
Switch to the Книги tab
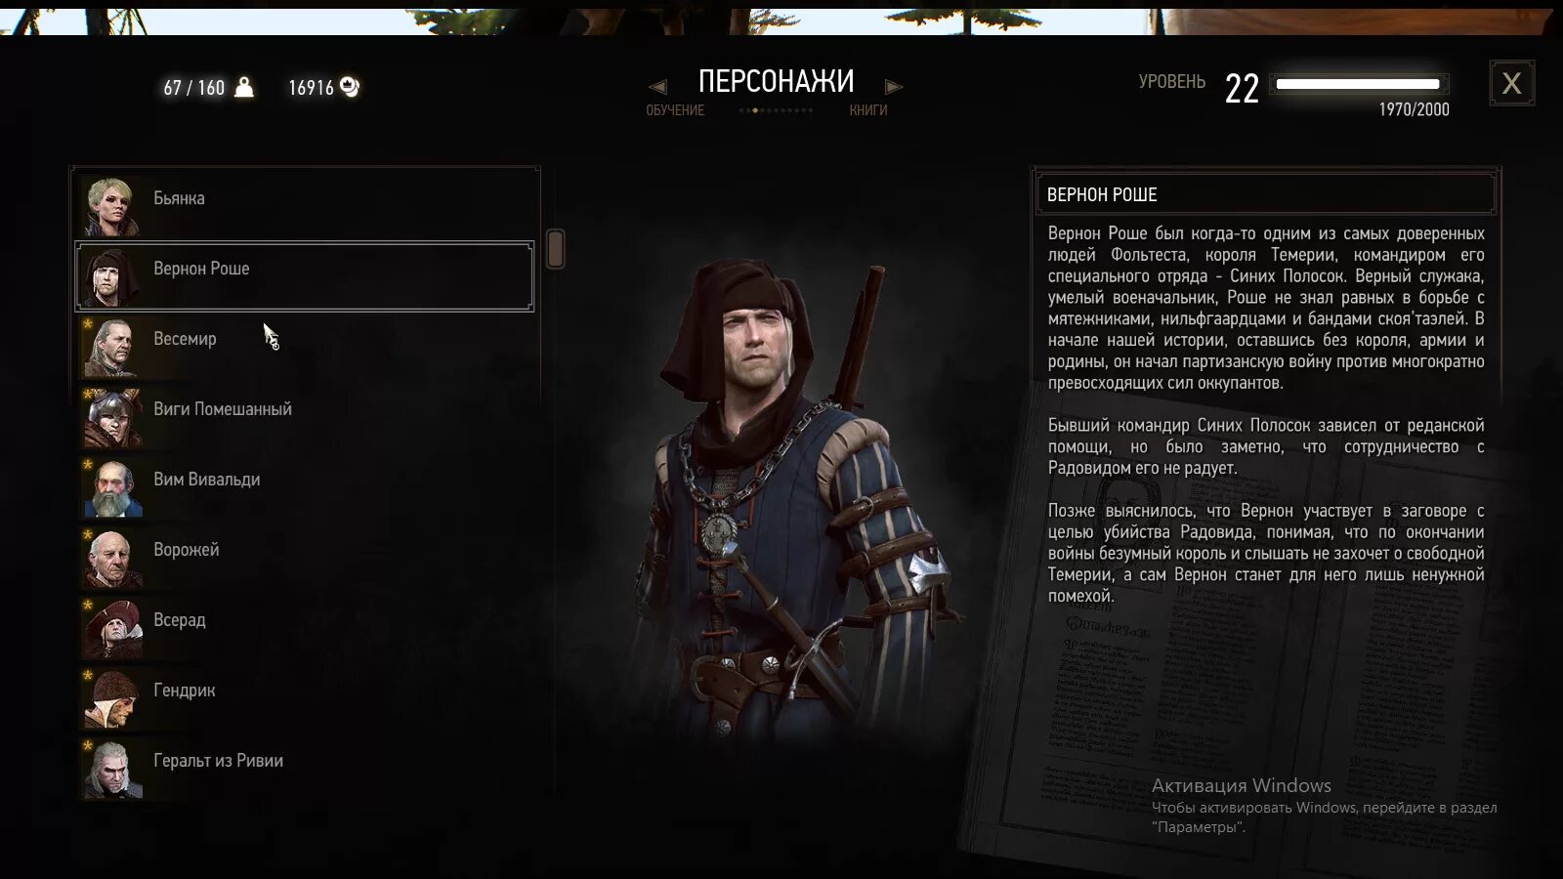click(x=868, y=110)
